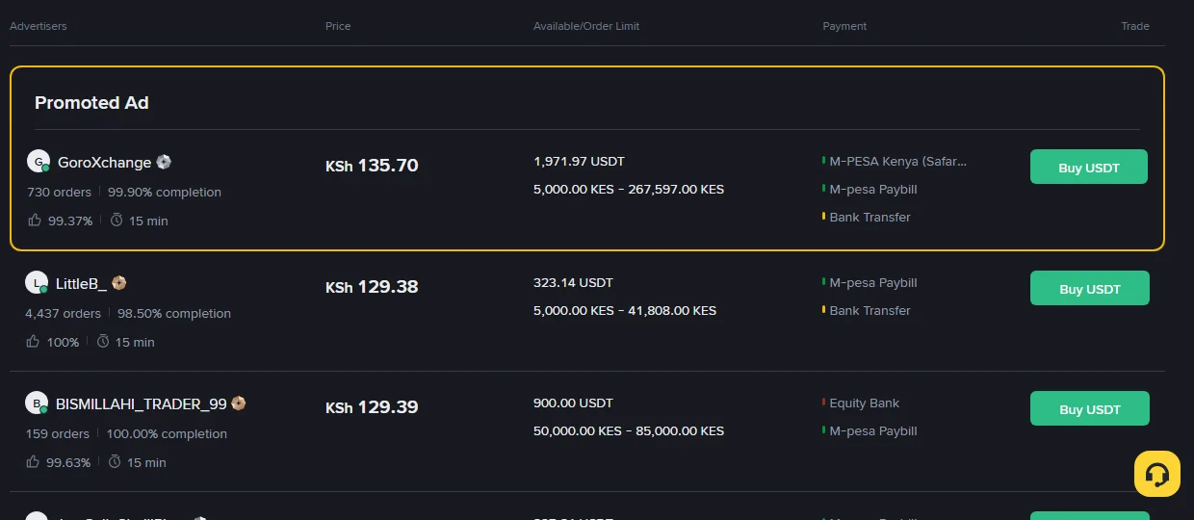Click 99.90% completion text
Image resolution: width=1194 pixels, height=520 pixels.
click(x=165, y=192)
